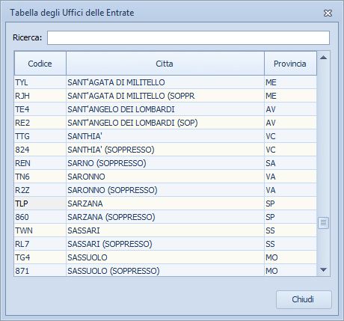Focus the Ricerca search field

coord(188,37)
